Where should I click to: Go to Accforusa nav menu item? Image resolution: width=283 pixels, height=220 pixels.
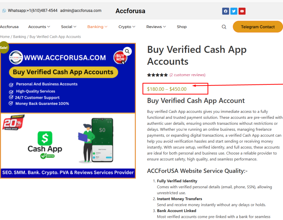(x=9, y=27)
